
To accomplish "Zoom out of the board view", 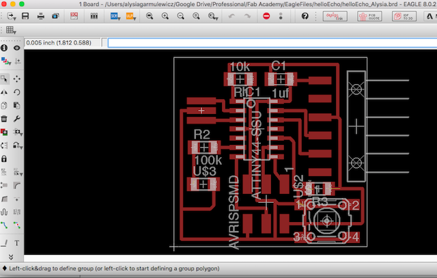I will pyautogui.click(x=180, y=16).
